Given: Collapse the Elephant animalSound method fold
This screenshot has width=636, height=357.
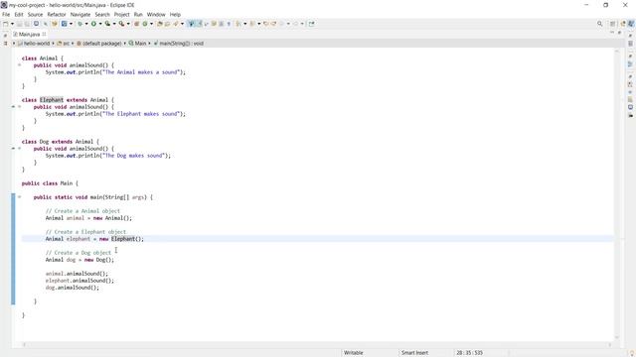Looking at the screenshot, I should click(x=19, y=107).
